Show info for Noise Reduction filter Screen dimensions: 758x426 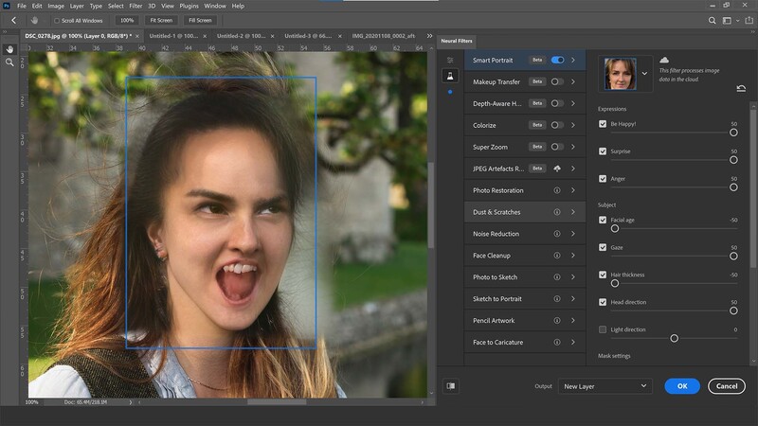[557, 234]
